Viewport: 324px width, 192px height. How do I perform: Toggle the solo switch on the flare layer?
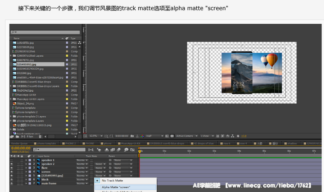(x=19, y=168)
